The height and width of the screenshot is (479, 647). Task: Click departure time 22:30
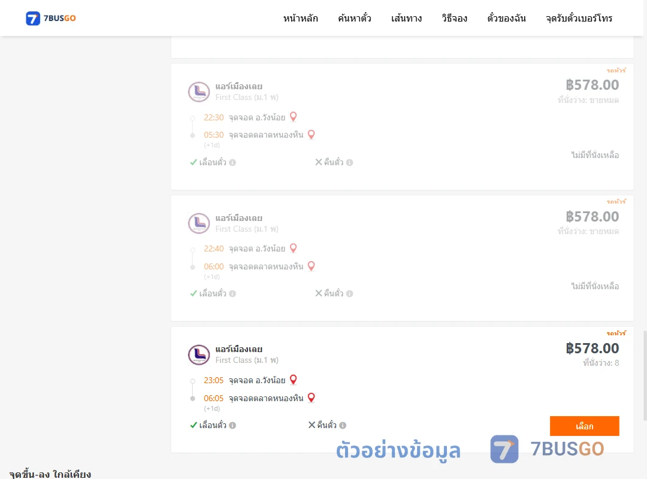point(214,117)
